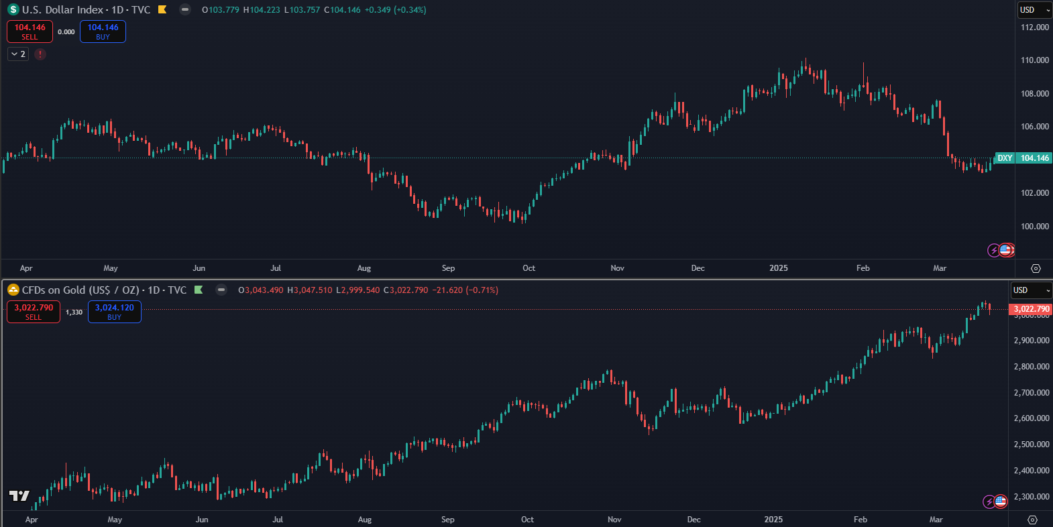Click the US flag event icon on Dollar Index chart
The height and width of the screenshot is (527, 1053).
[x=1005, y=250]
